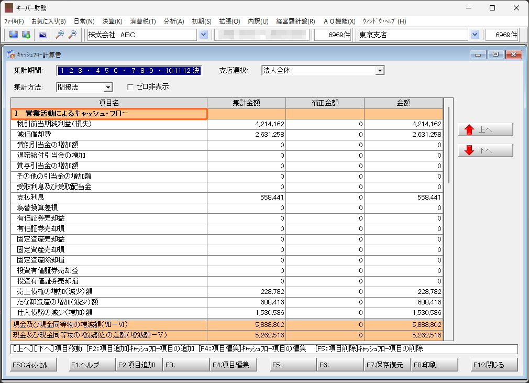Toggle the ゼロ非表示 checkbox
The image size is (529, 383).
click(130, 87)
